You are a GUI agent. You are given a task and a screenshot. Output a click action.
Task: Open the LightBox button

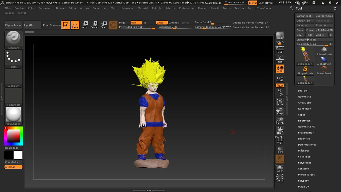click(x=32, y=25)
